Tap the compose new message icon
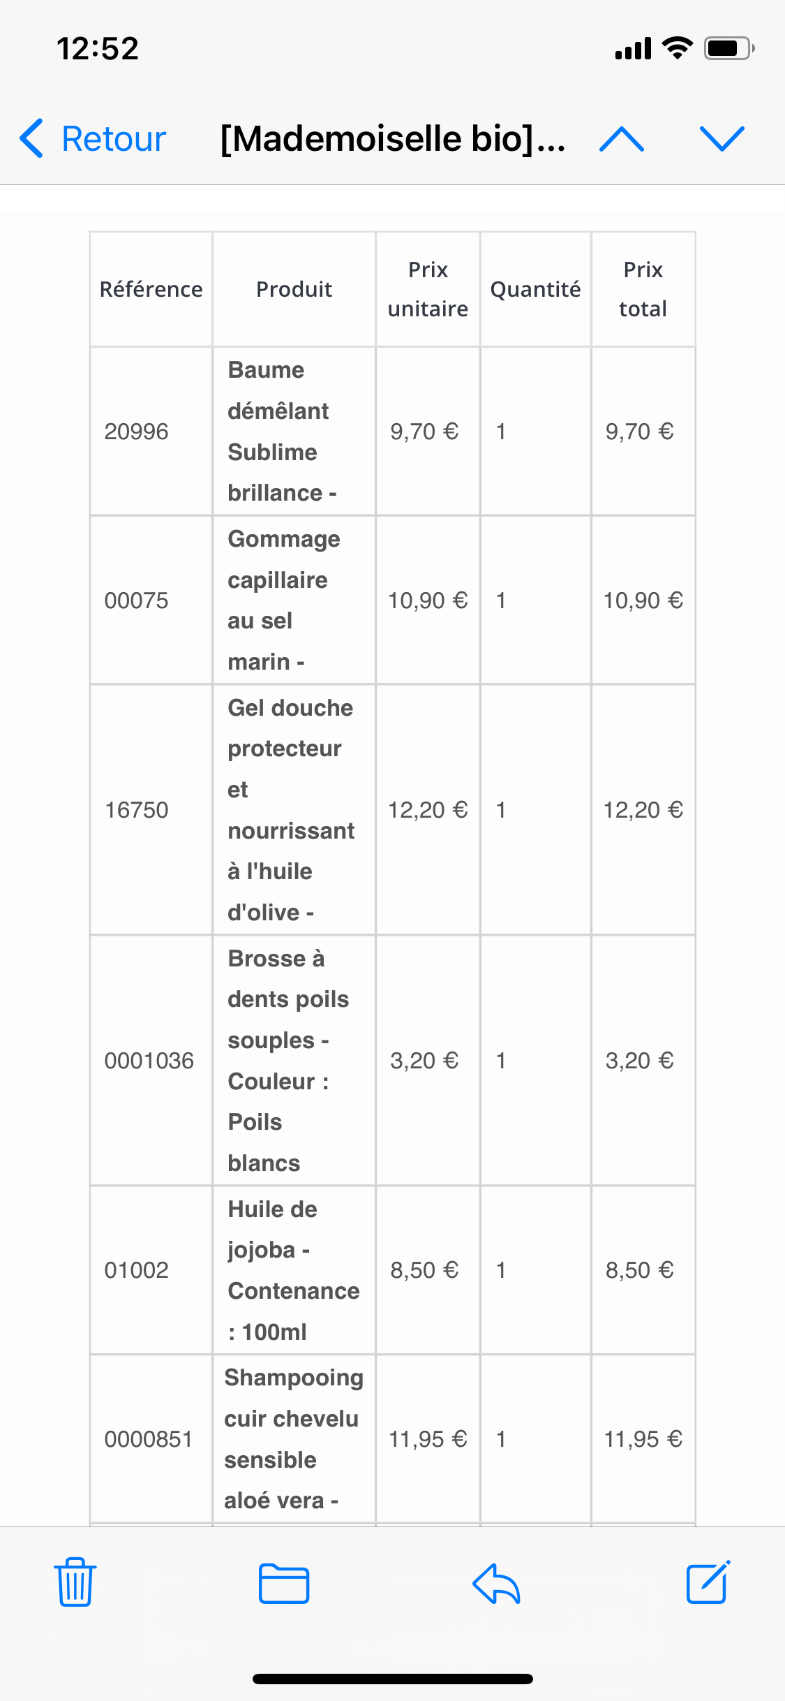 708,1582
